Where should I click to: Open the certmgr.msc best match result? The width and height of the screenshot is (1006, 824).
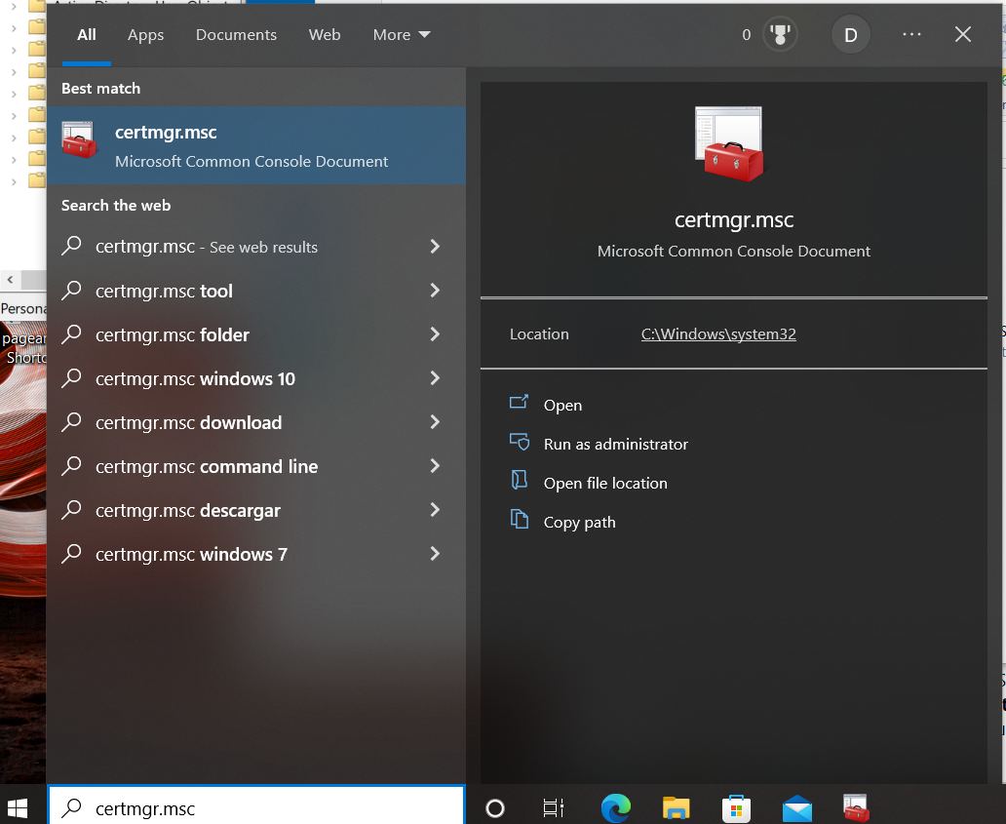pyautogui.click(x=256, y=145)
